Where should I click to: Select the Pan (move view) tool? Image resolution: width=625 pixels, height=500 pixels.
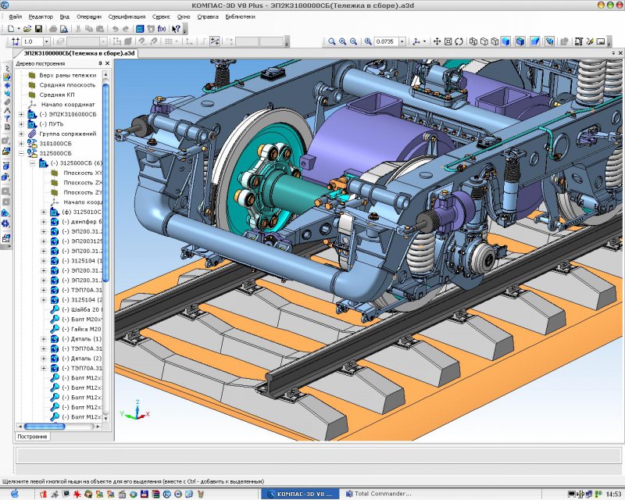click(x=437, y=41)
